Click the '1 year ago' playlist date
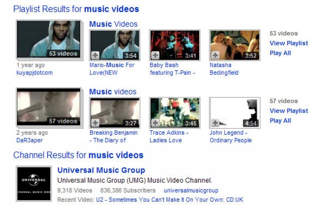The image size is (327, 205). (30, 65)
